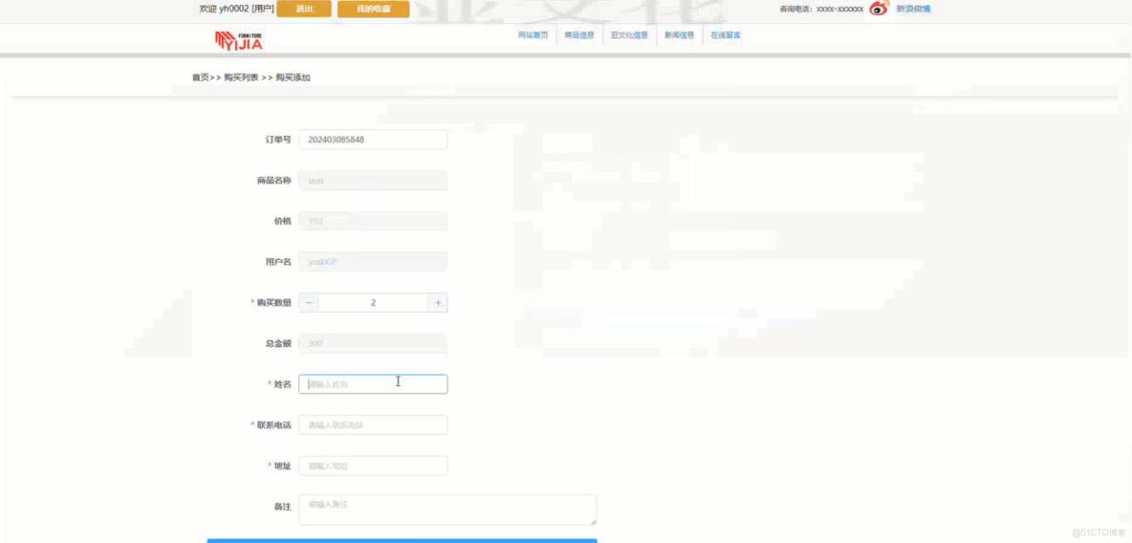
Task: Click the disabled 总金额 field
Action: [373, 344]
